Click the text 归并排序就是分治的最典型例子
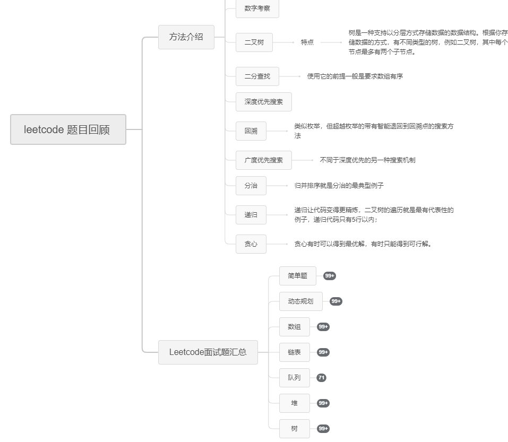This screenshot has width=508, height=442. coord(339,186)
